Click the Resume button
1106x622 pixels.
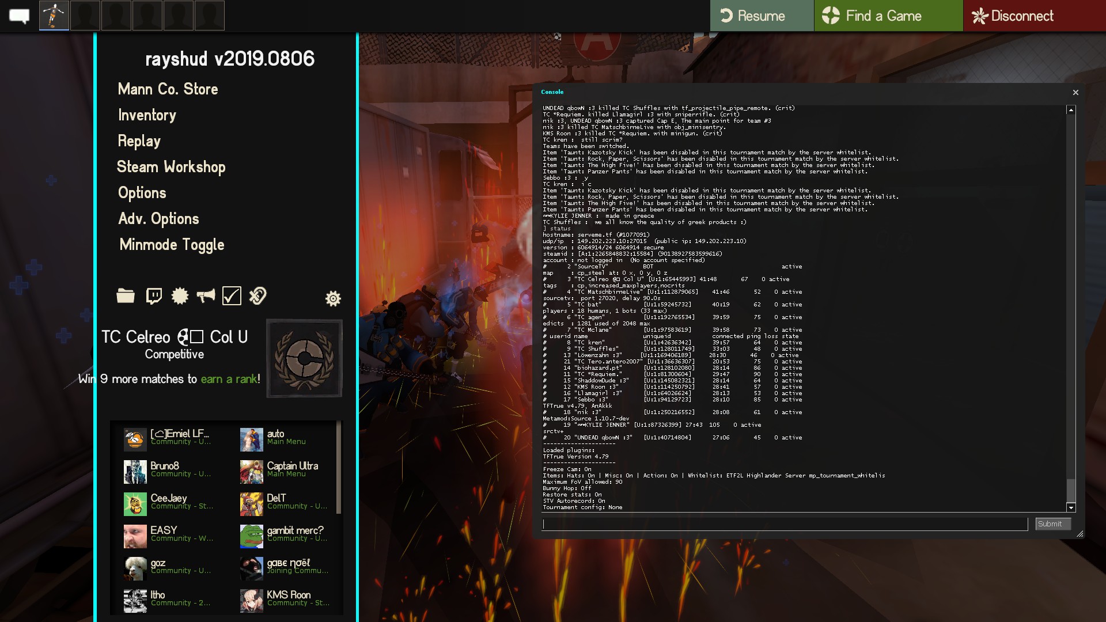761,16
